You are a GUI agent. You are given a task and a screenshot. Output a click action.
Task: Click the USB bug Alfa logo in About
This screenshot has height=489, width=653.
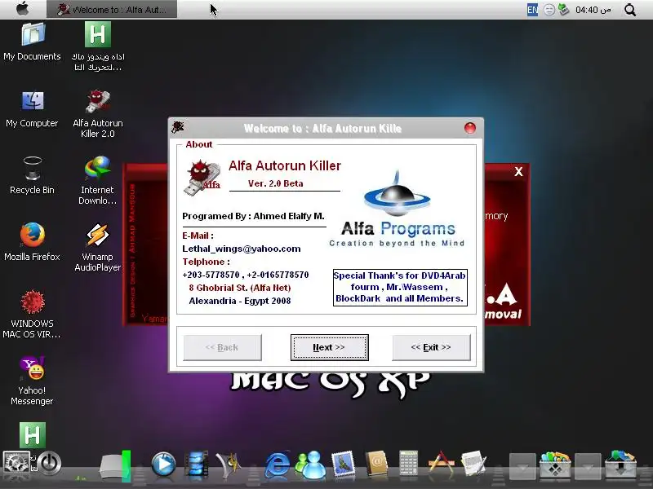[x=202, y=178]
